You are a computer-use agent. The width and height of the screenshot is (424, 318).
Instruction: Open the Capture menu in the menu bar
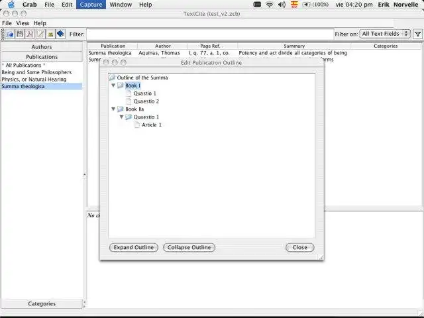(91, 5)
